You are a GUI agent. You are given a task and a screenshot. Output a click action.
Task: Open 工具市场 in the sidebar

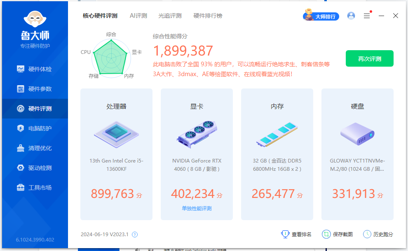click(35, 188)
